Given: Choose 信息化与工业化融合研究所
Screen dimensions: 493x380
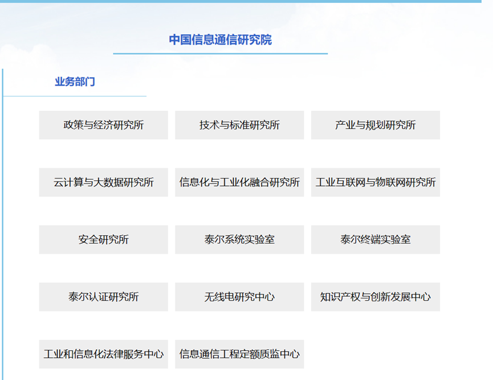Looking at the screenshot, I should [x=239, y=183].
